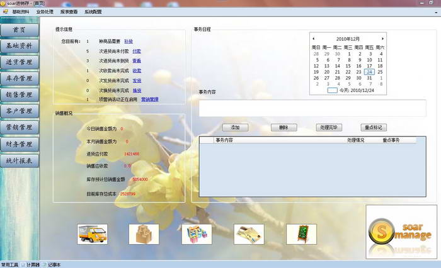This screenshot has height=268, width=441.
Task: Open the 报表查看 menu
Action: [x=69, y=12]
